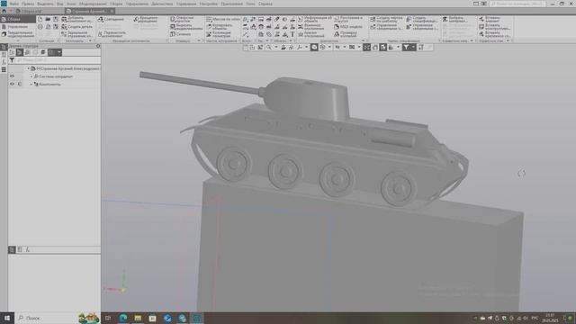Toggle the highlighted tree structure mode button
This screenshot has width=576, height=324.
[x=20, y=52]
